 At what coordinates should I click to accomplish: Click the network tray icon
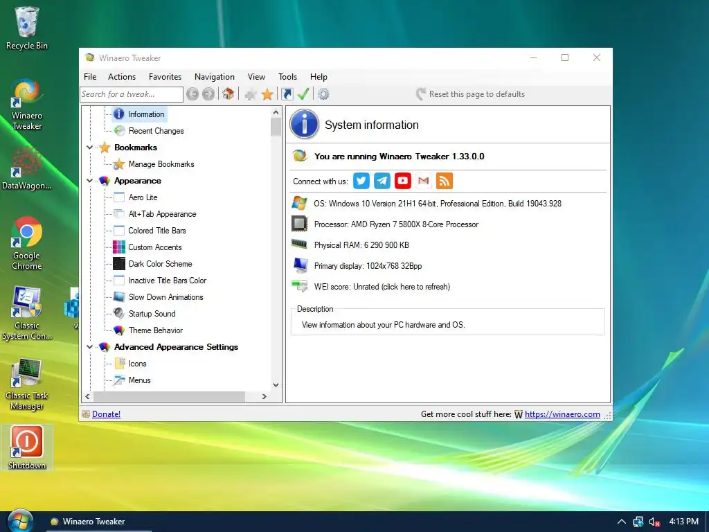click(x=638, y=522)
